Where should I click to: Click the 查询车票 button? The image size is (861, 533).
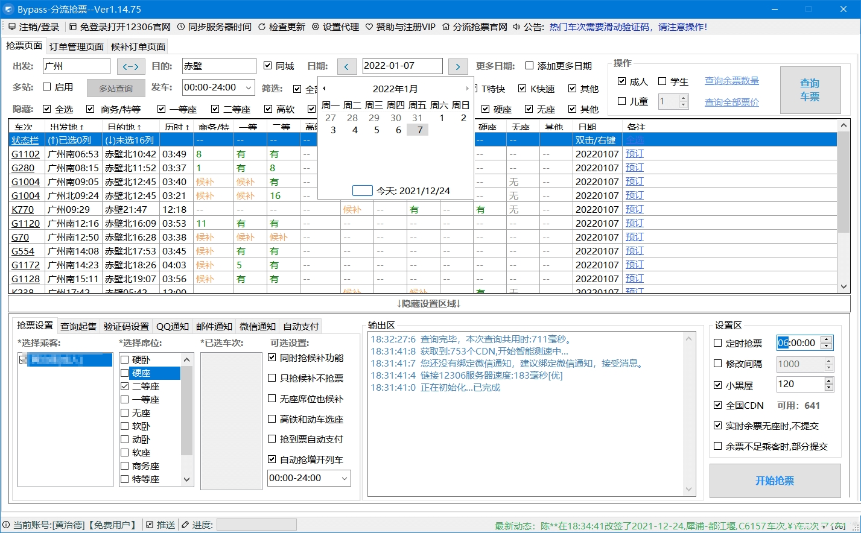click(x=810, y=89)
